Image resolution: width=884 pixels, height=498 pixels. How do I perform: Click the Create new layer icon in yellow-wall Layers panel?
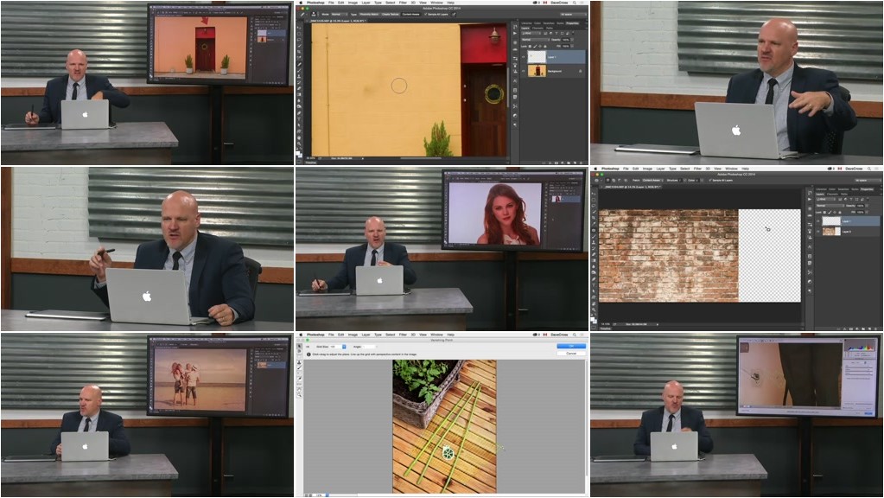(x=575, y=163)
